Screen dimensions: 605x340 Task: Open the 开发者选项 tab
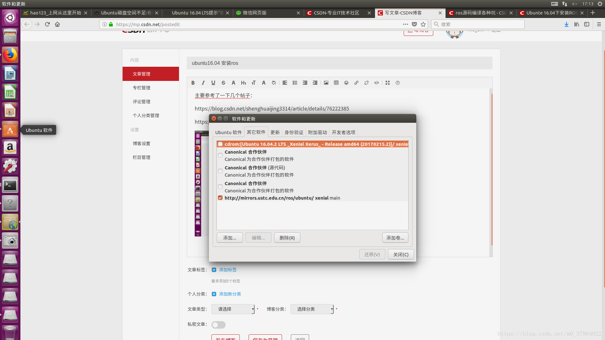tap(344, 133)
